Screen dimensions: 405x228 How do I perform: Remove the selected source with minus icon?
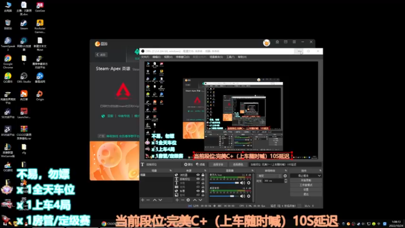coord(183,200)
